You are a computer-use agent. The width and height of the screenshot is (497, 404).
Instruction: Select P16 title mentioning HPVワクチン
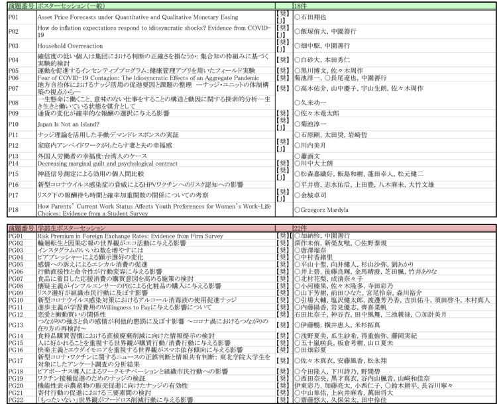click(140, 185)
